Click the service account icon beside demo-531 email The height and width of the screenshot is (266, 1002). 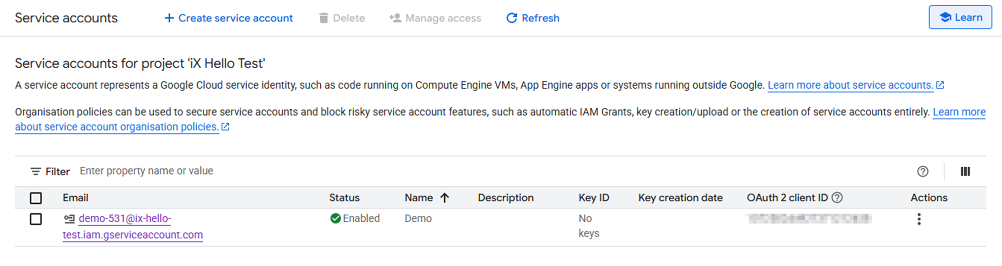[x=69, y=219]
